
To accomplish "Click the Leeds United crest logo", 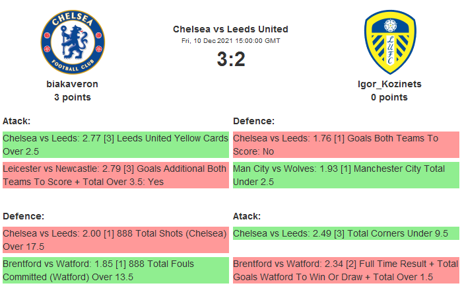I will pyautogui.click(x=389, y=42).
